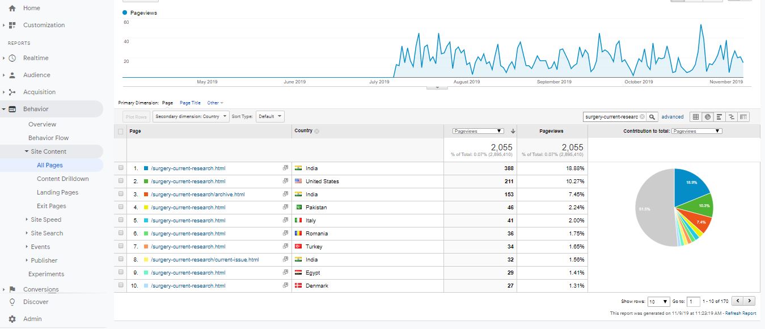The image size is (765, 329).
Task: Open archive.html row page externally
Action: (286, 194)
